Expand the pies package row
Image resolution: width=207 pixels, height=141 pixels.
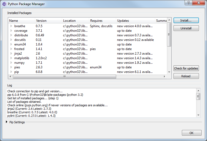coord(11,67)
